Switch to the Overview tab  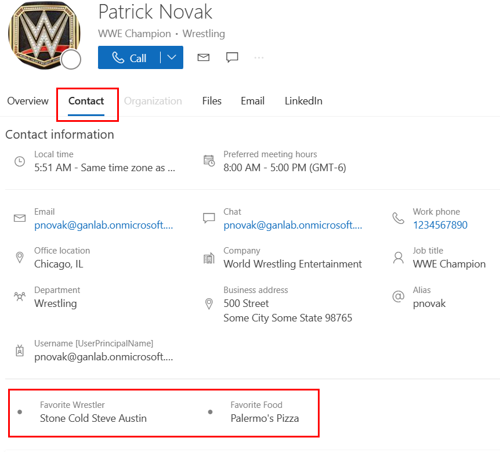[x=28, y=101]
